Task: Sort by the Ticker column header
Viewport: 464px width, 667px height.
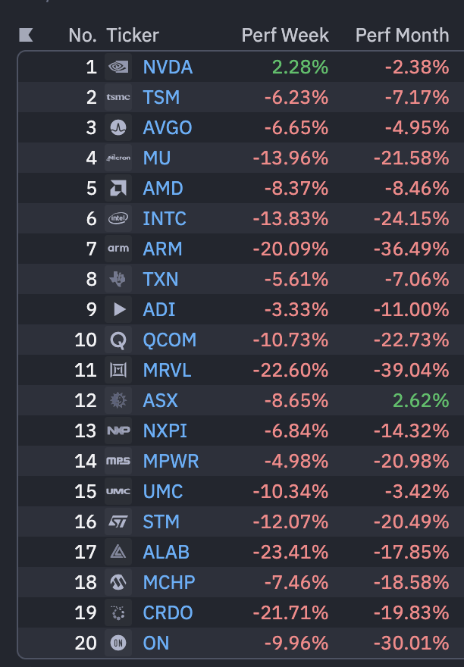Action: point(133,36)
